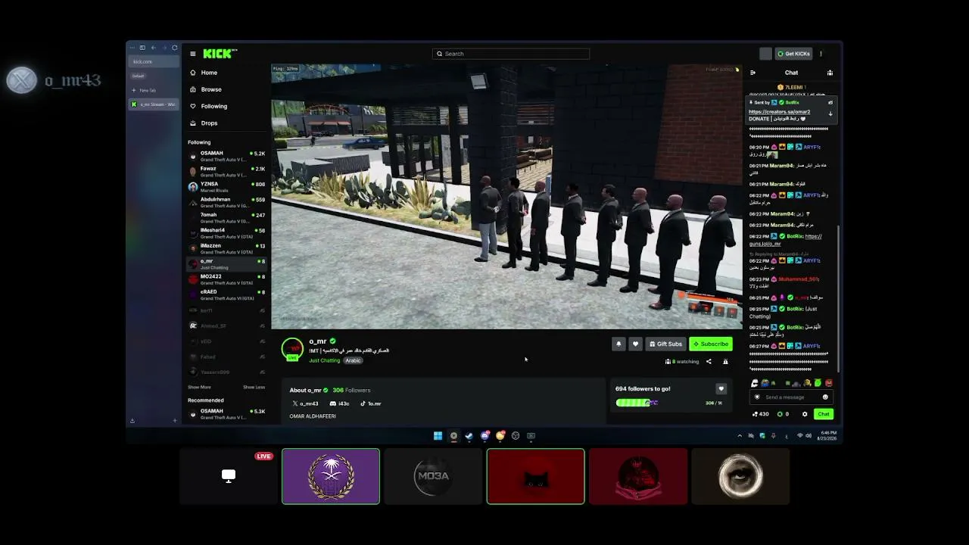The width and height of the screenshot is (969, 545).
Task: Open MO2422 channel in Following list
Action: coord(226,279)
